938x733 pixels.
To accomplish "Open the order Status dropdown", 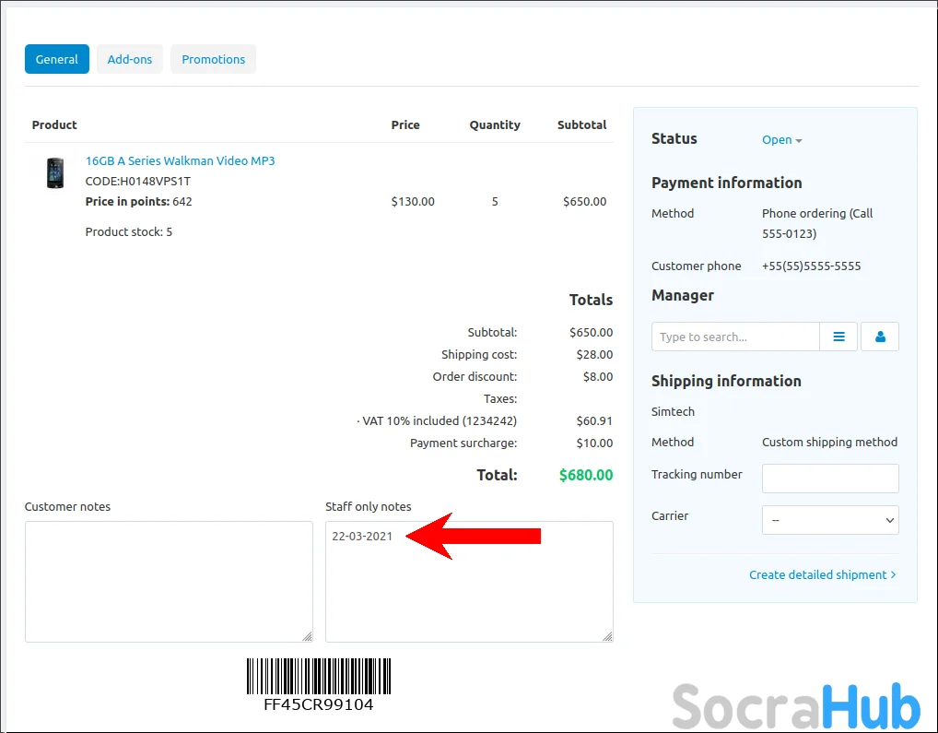I will pyautogui.click(x=781, y=140).
